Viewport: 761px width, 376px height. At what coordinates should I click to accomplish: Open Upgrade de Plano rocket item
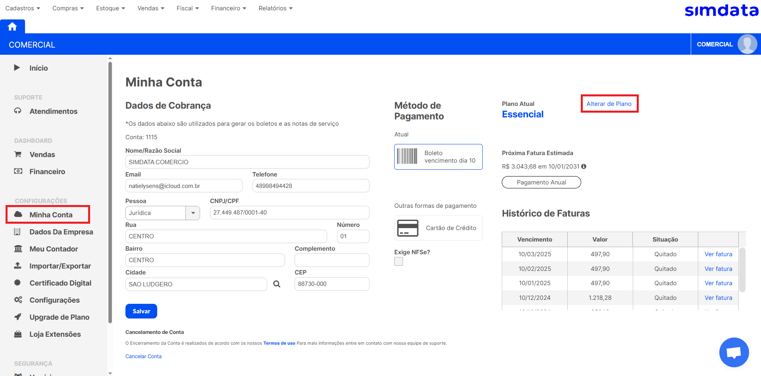(59, 317)
